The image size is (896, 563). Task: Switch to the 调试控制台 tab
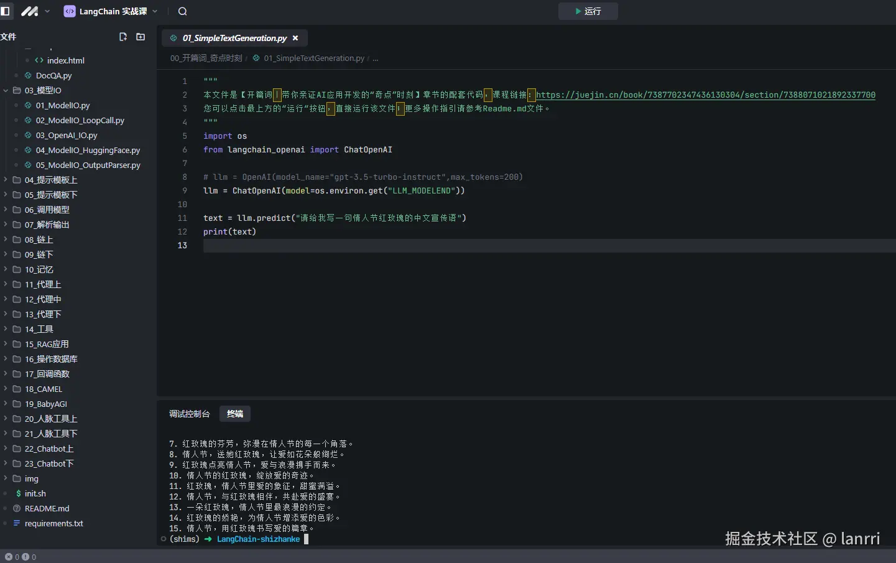190,414
